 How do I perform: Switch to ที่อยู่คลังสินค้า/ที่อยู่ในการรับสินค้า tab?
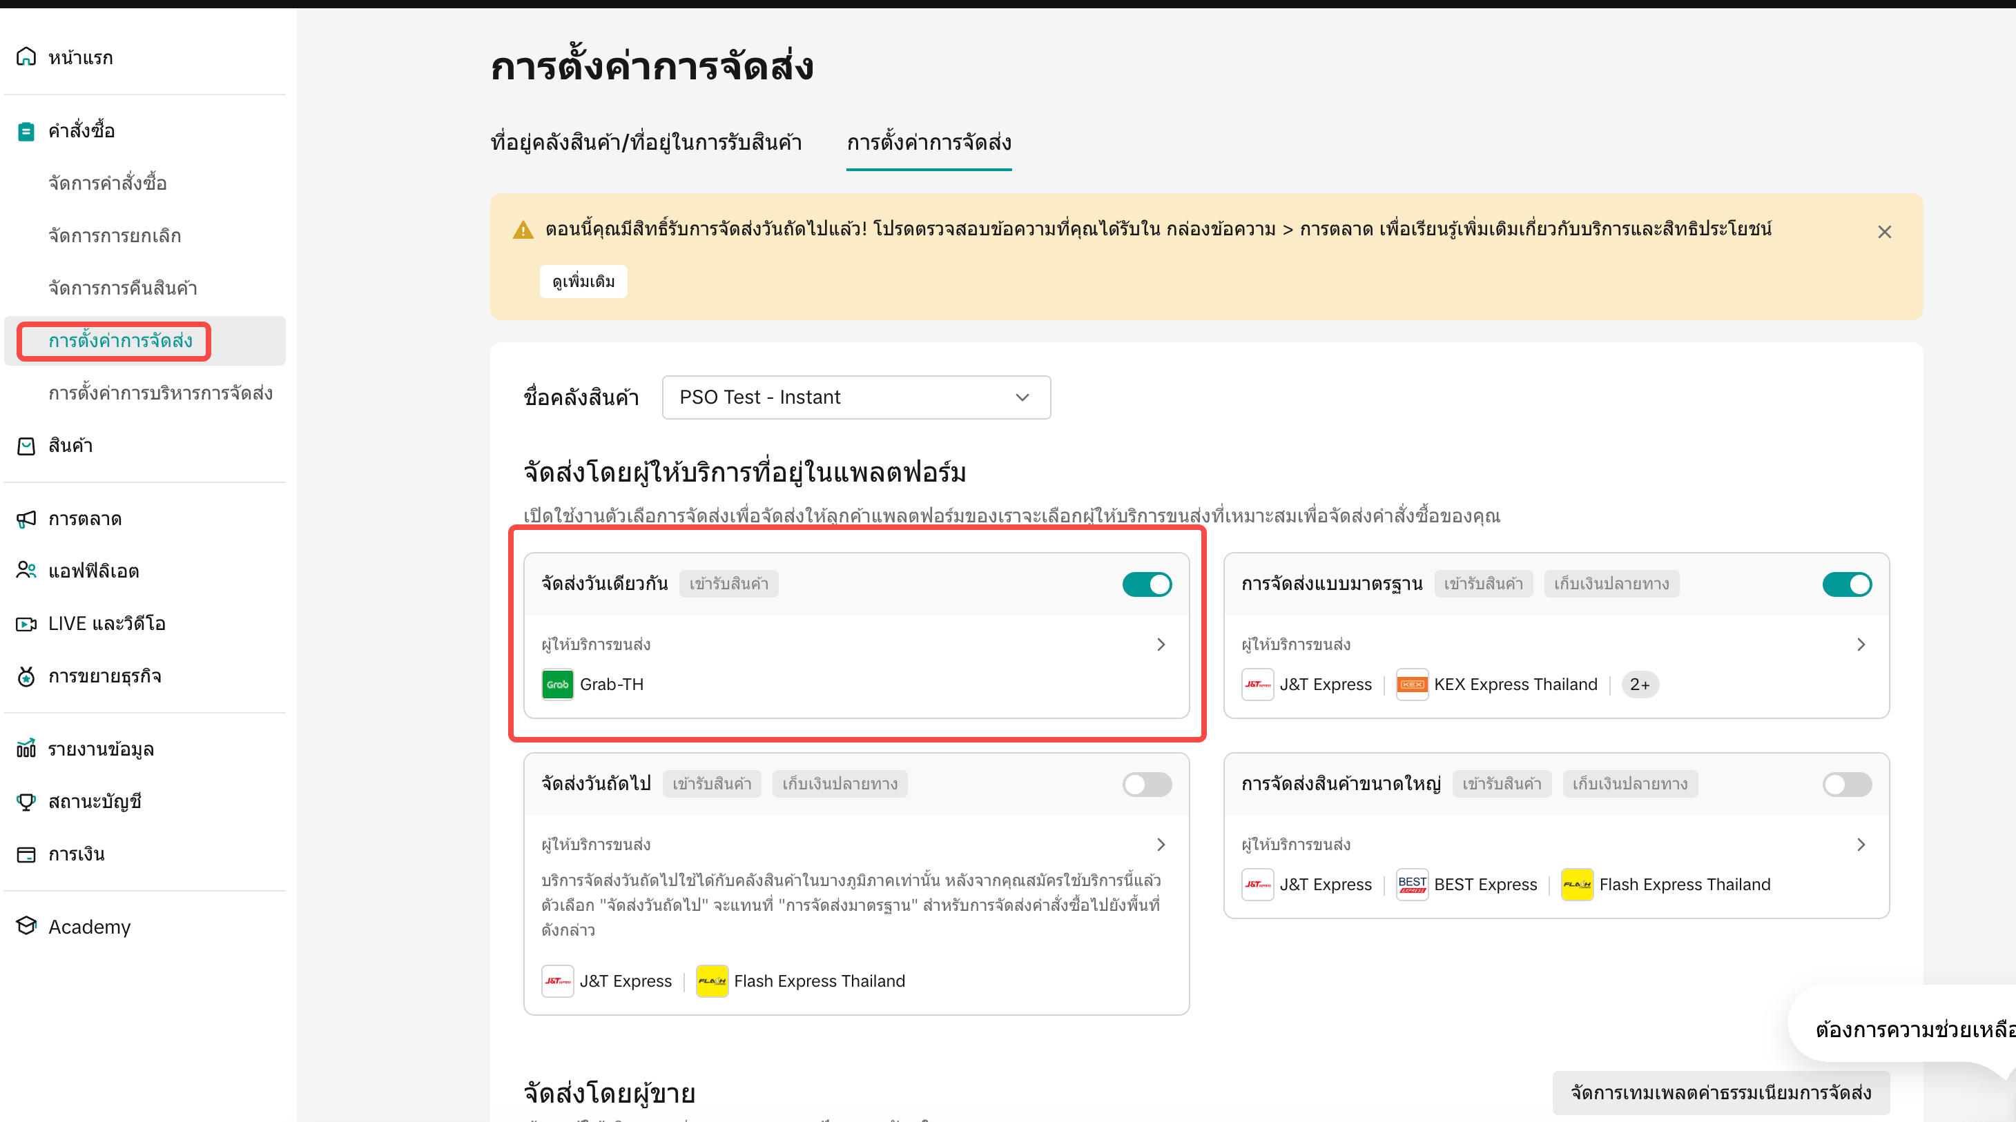tap(646, 142)
